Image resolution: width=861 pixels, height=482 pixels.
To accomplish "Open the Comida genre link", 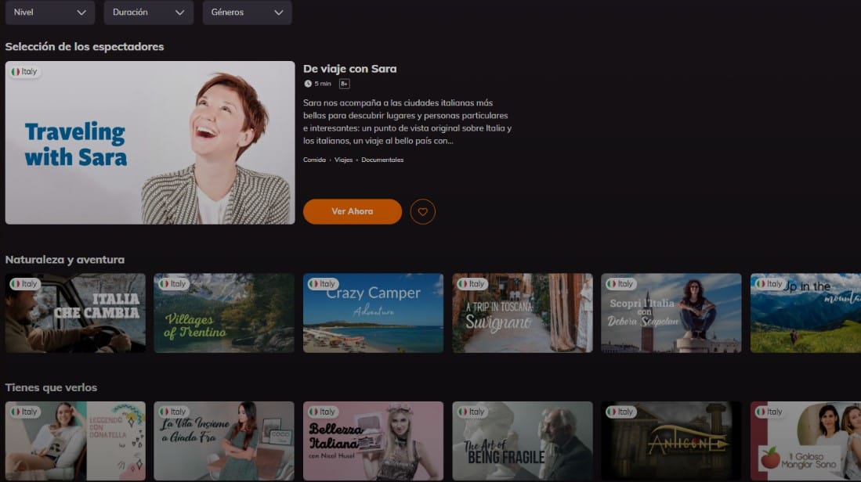I will pos(314,159).
